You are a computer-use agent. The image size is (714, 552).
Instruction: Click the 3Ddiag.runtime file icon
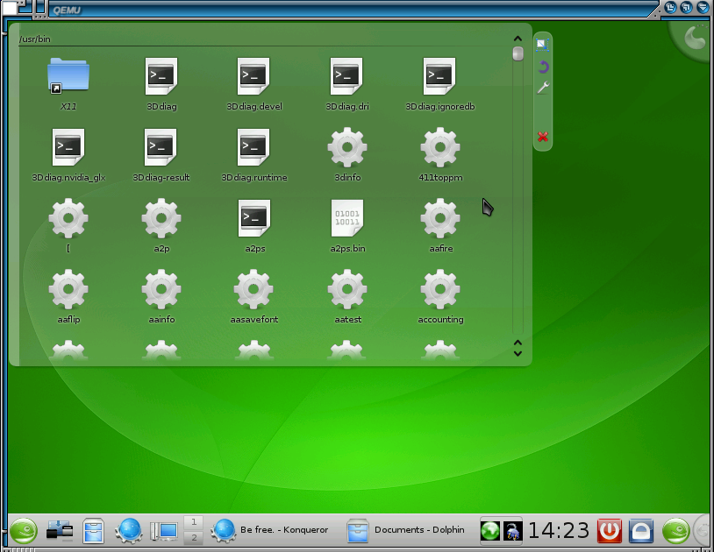(253, 147)
